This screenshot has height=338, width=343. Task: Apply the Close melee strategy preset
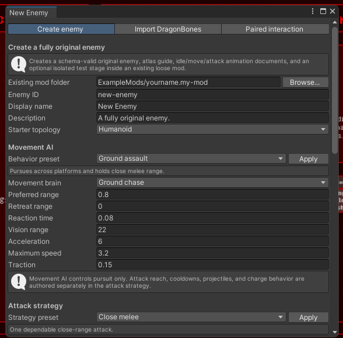pyautogui.click(x=308, y=318)
